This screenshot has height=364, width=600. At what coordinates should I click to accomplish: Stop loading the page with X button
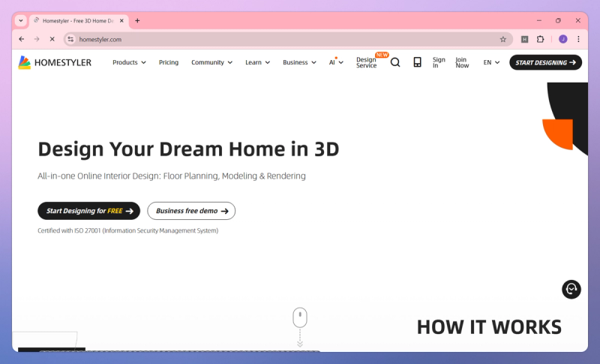52,39
